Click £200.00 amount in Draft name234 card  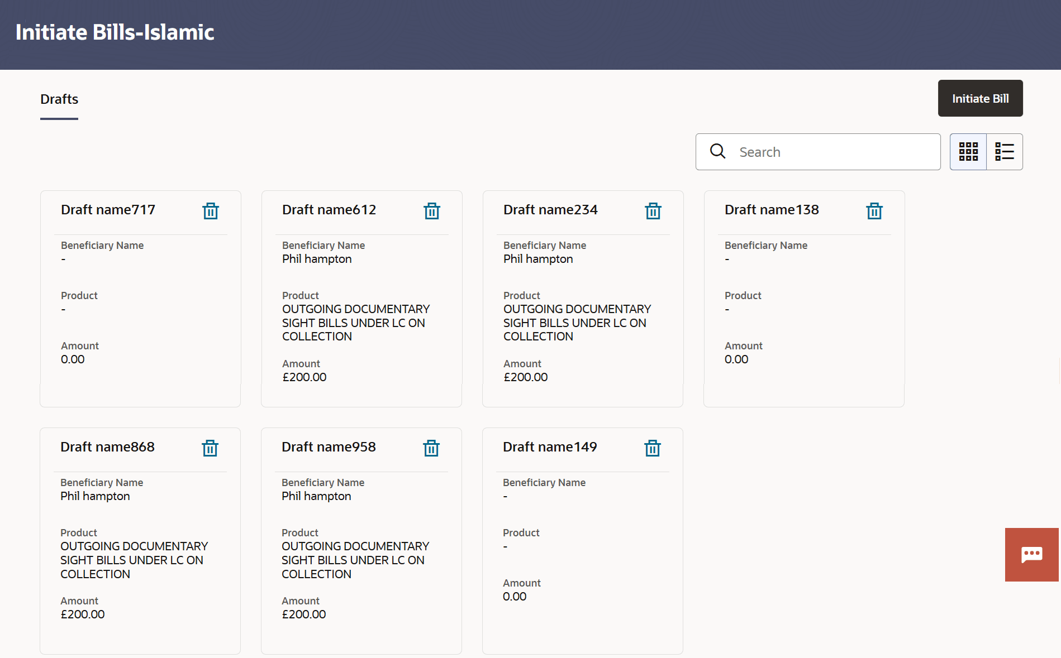pos(526,377)
